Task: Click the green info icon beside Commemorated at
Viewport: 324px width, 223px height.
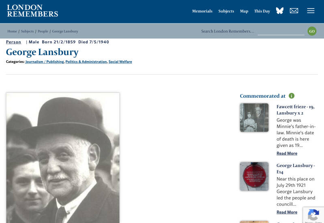Action: [291, 96]
